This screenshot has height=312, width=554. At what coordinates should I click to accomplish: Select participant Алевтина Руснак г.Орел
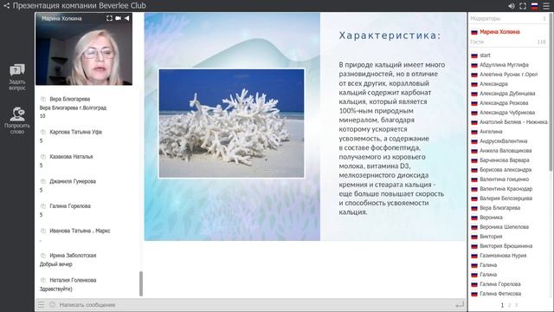click(x=508, y=75)
